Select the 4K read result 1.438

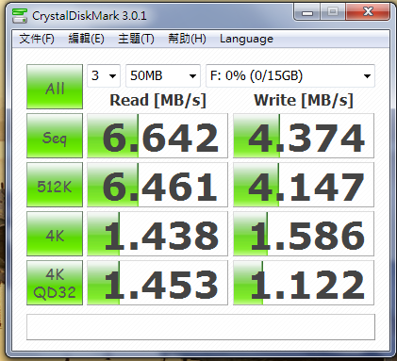[157, 234]
